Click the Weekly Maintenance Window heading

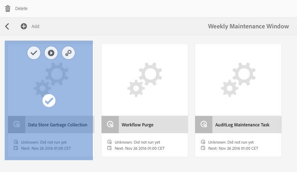click(x=248, y=26)
